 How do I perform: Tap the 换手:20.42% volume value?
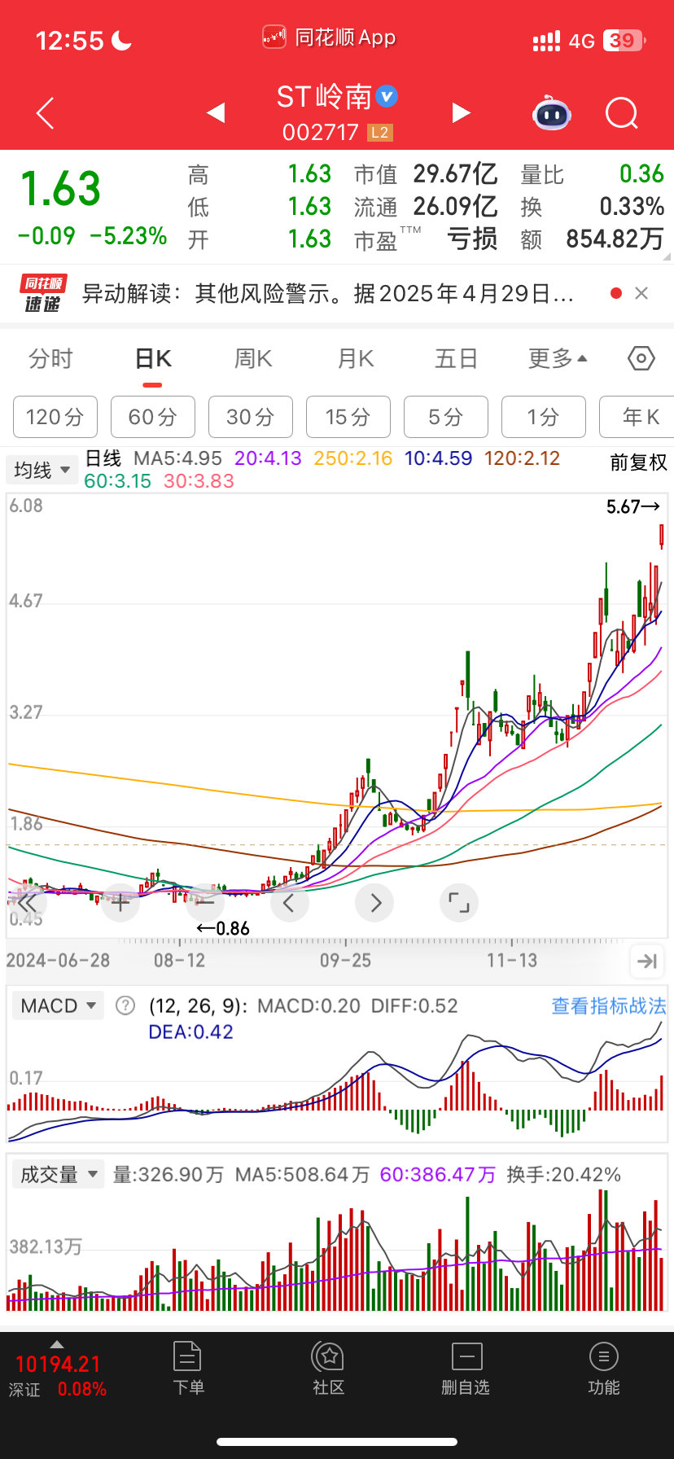(x=563, y=1174)
